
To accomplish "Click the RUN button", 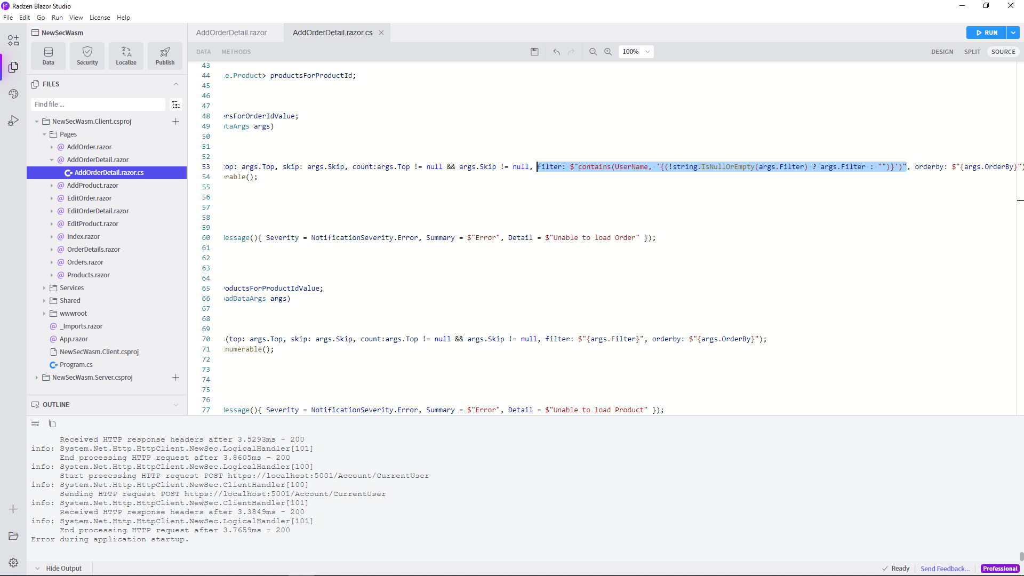I will point(986,33).
